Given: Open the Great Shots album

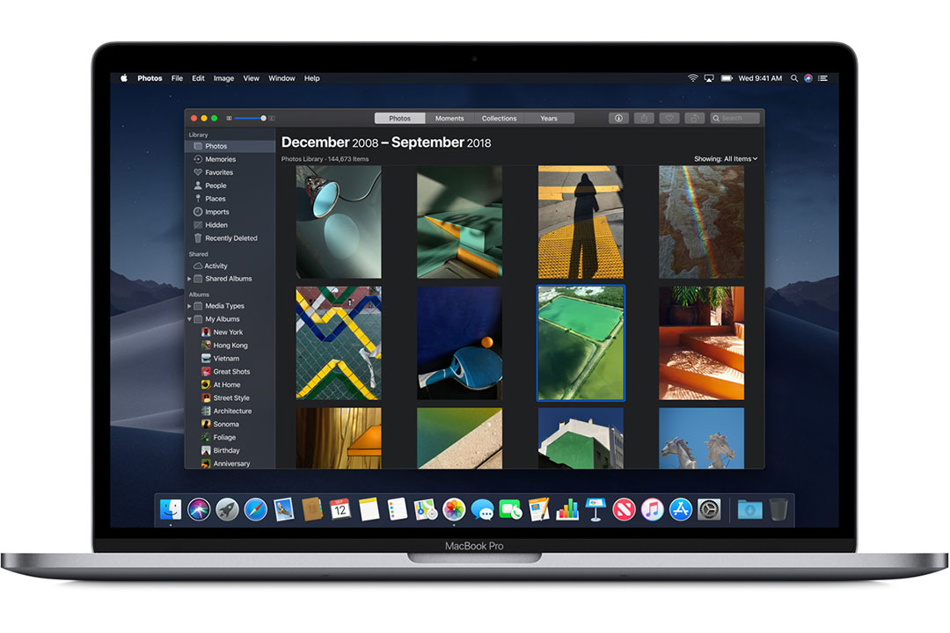Looking at the screenshot, I should [230, 371].
